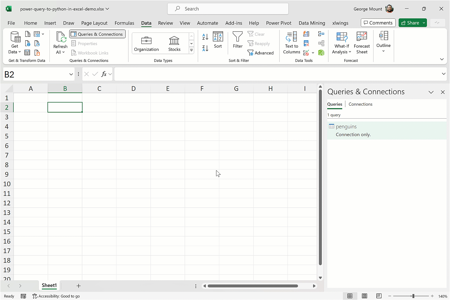Click the zoom slider handle

click(x=413, y=296)
